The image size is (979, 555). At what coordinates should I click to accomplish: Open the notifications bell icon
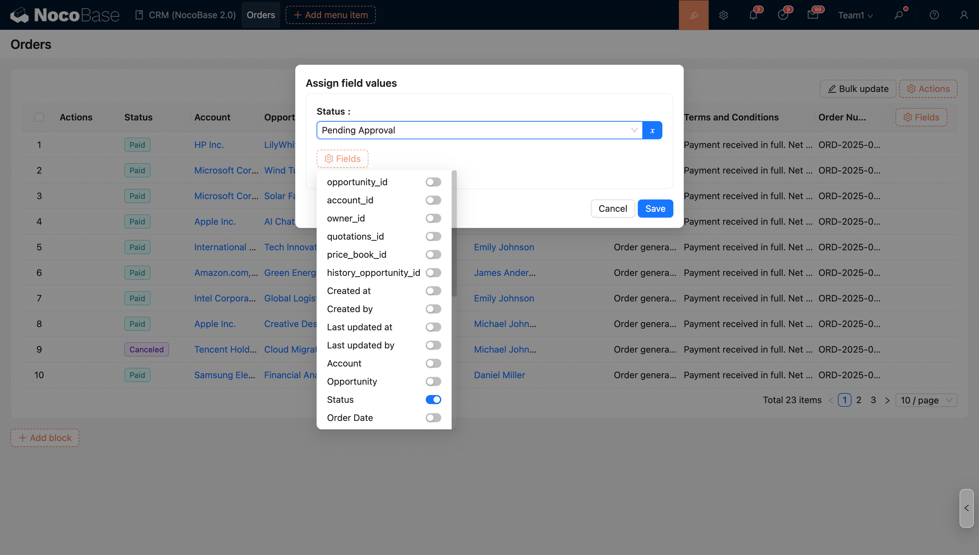(753, 15)
